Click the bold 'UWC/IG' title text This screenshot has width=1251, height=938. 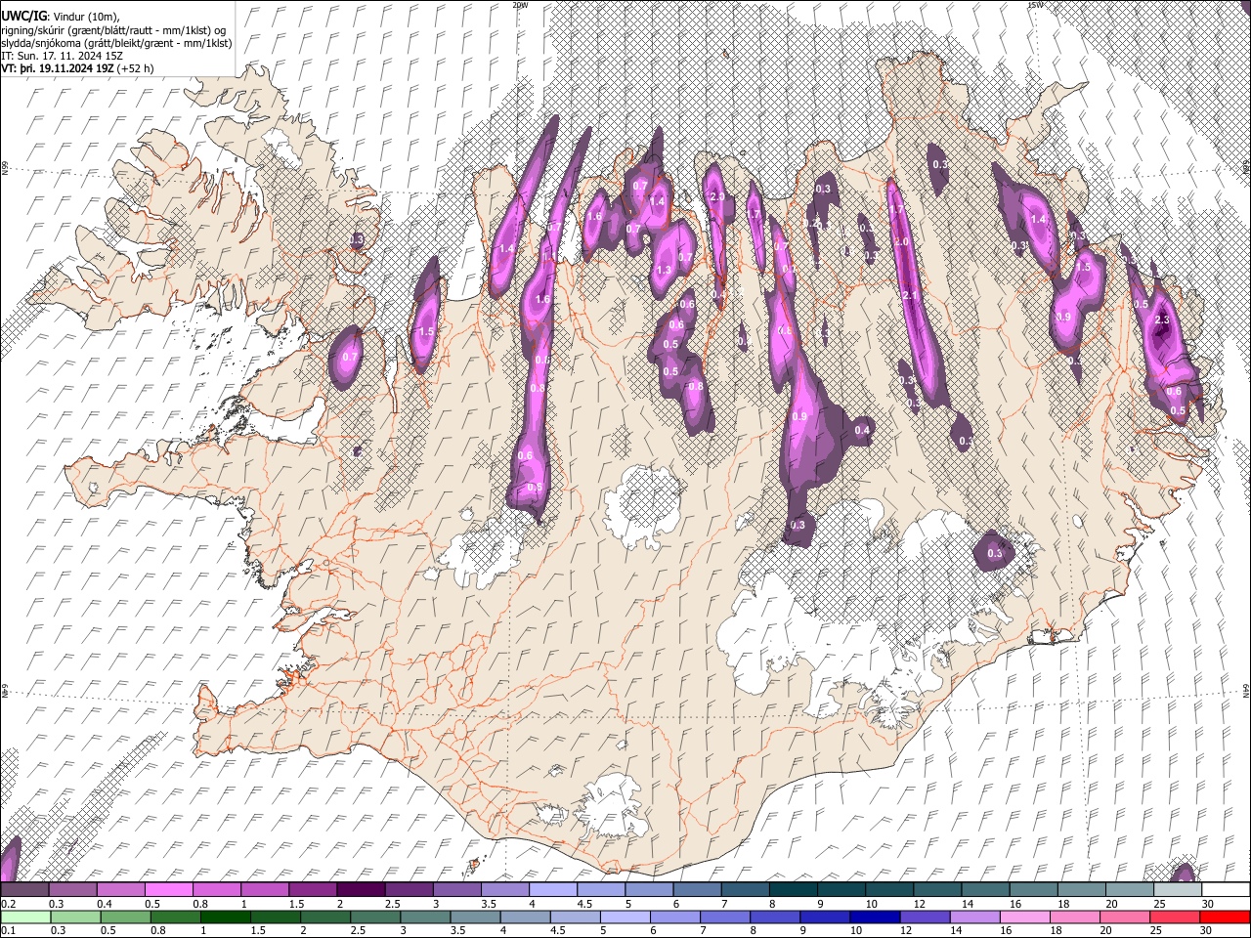coord(22,16)
